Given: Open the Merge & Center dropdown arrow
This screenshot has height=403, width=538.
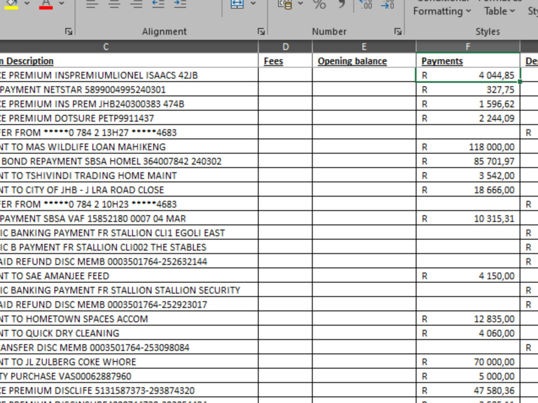Looking at the screenshot, I should click(x=253, y=3).
